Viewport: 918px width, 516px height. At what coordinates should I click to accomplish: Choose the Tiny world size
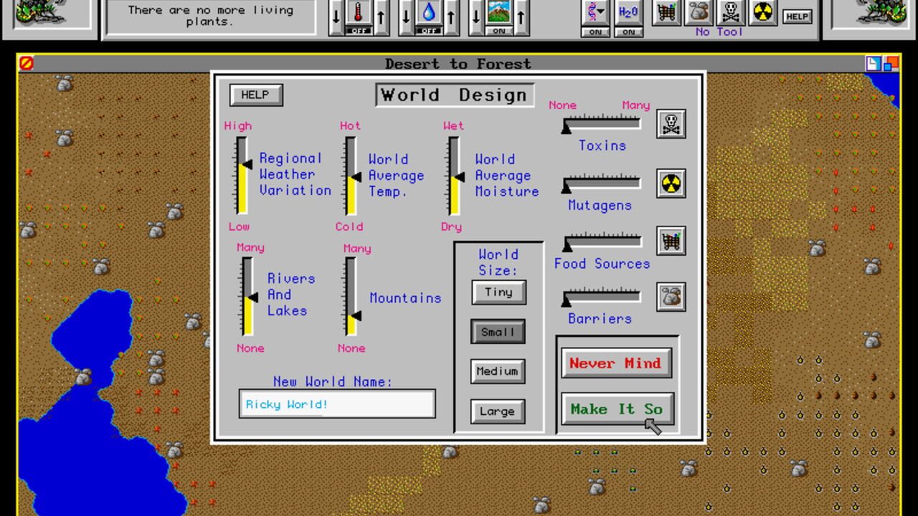[498, 292]
